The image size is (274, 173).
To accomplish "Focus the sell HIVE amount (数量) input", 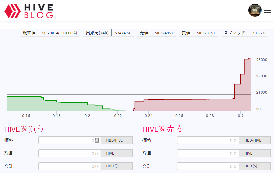I will pyautogui.click(x=208, y=153).
